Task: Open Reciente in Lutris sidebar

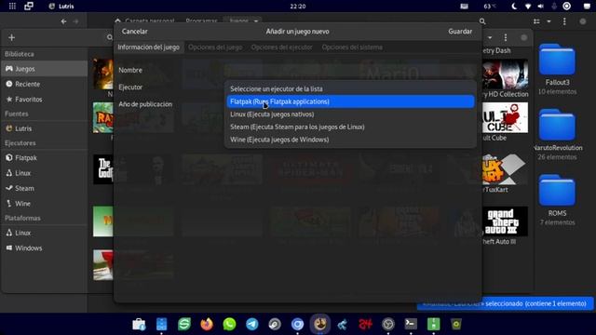Action: (45, 84)
